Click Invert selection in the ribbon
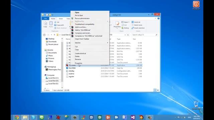The width and height of the screenshot is (214, 120). [138, 28]
